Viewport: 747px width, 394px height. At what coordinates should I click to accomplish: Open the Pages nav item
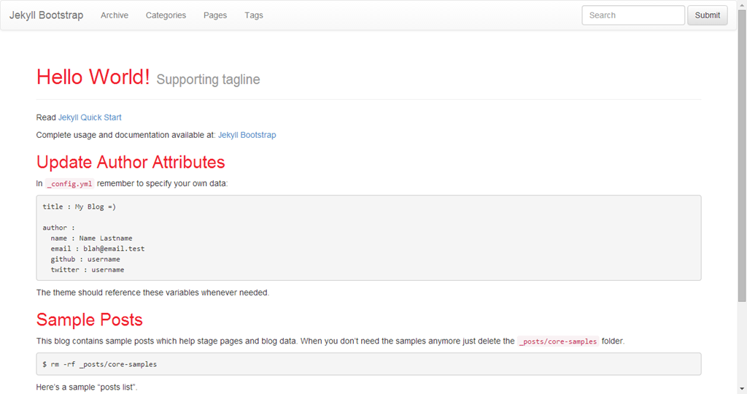[215, 15]
